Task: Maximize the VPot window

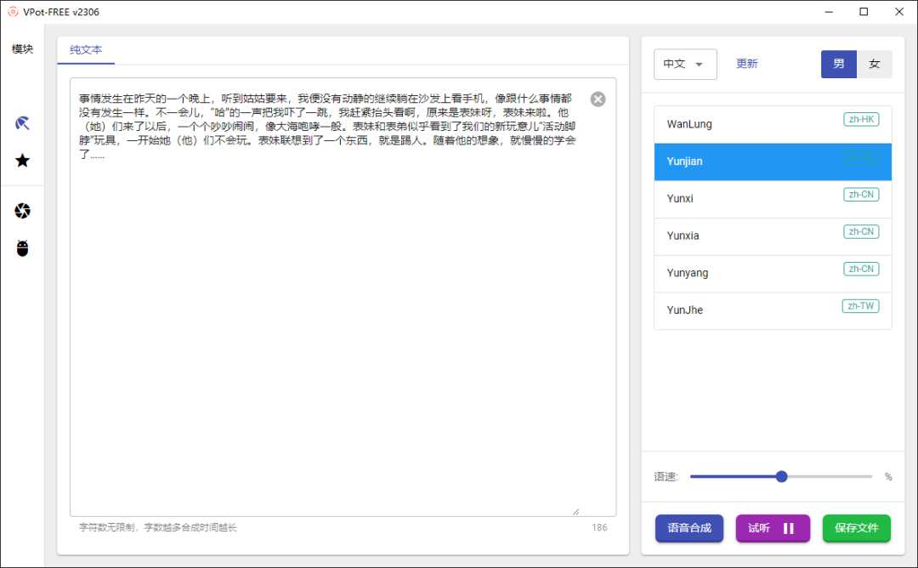Action: 864,12
